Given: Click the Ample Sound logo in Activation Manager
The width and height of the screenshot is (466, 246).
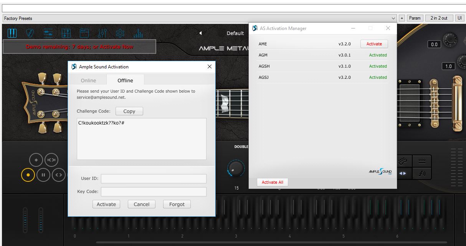Looking at the screenshot, I should (380, 171).
